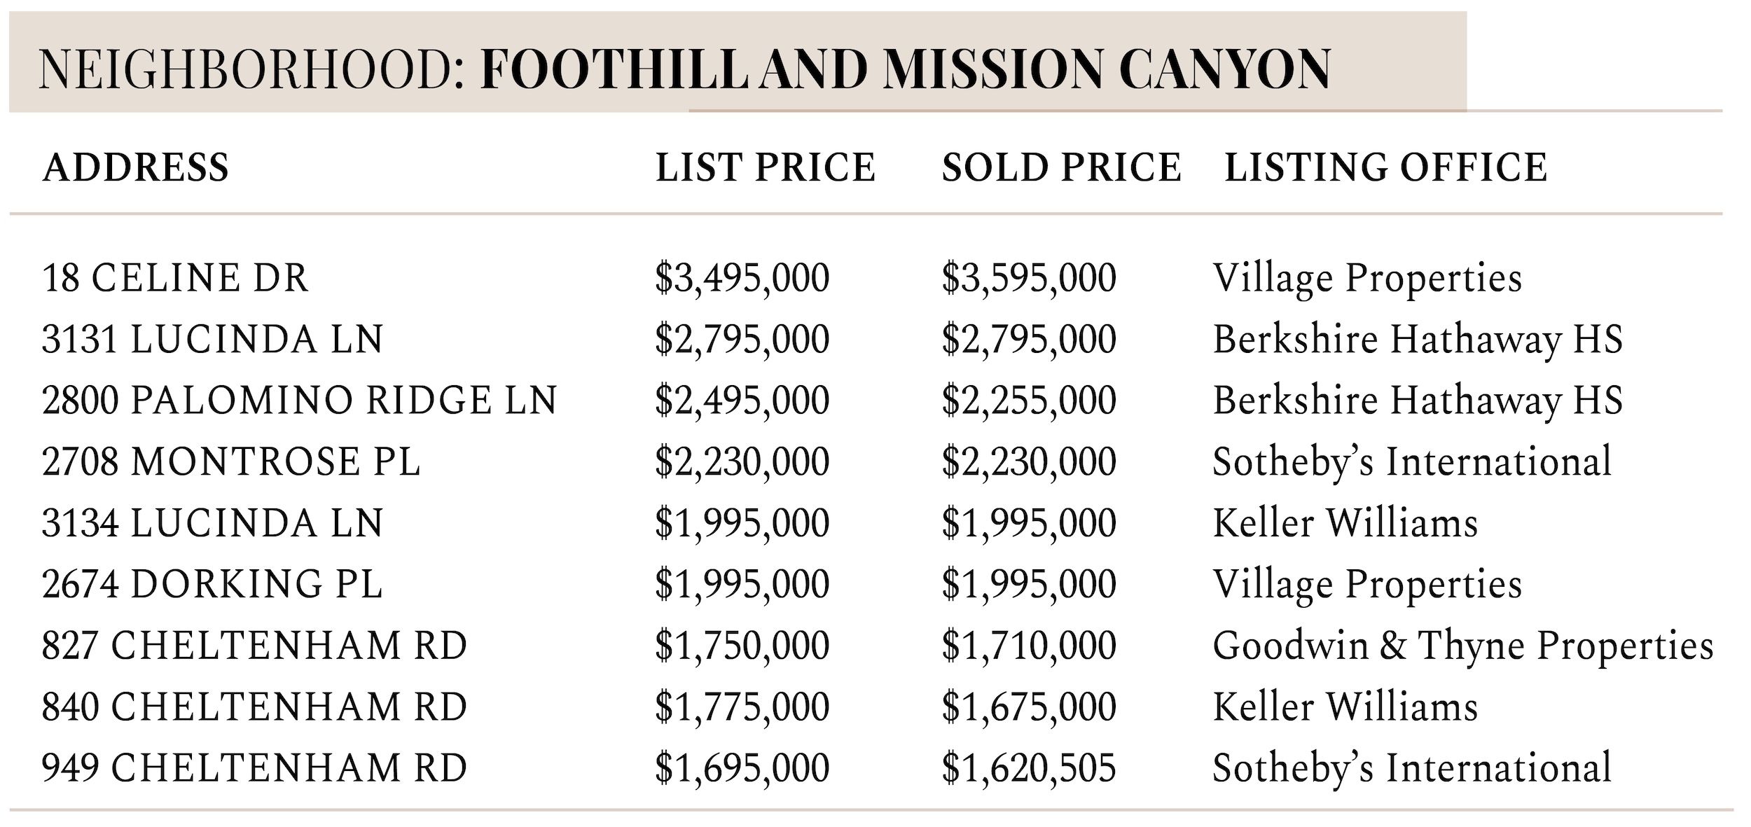
Task: Click the 840 Cheltenham Rd address
Action: pyautogui.click(x=254, y=707)
